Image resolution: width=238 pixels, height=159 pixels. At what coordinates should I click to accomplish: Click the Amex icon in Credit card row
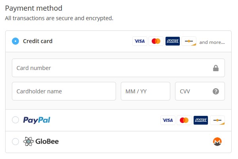pyautogui.click(x=173, y=41)
